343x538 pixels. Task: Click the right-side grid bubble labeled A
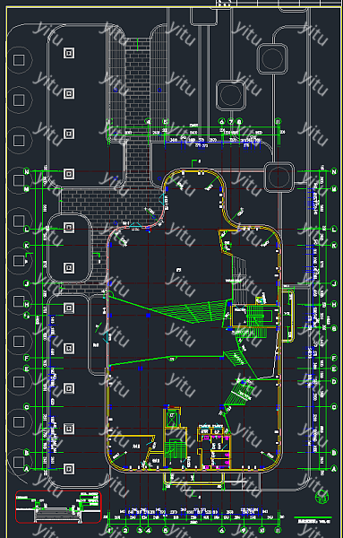(x=334, y=468)
